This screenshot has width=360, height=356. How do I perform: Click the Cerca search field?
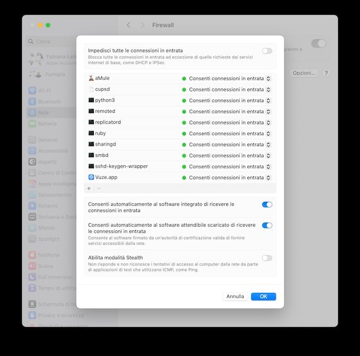52,41
